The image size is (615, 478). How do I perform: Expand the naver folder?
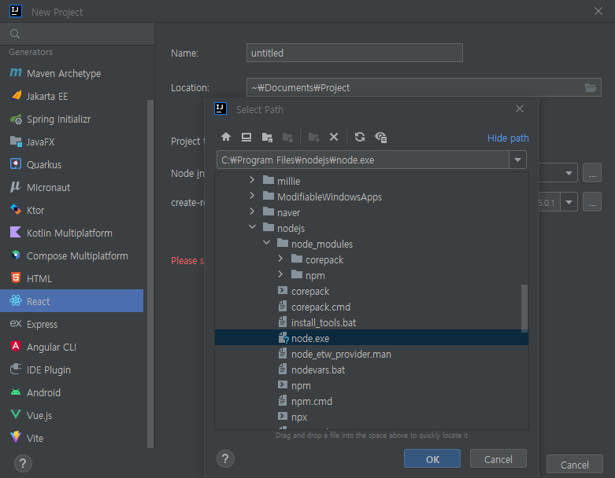click(252, 211)
